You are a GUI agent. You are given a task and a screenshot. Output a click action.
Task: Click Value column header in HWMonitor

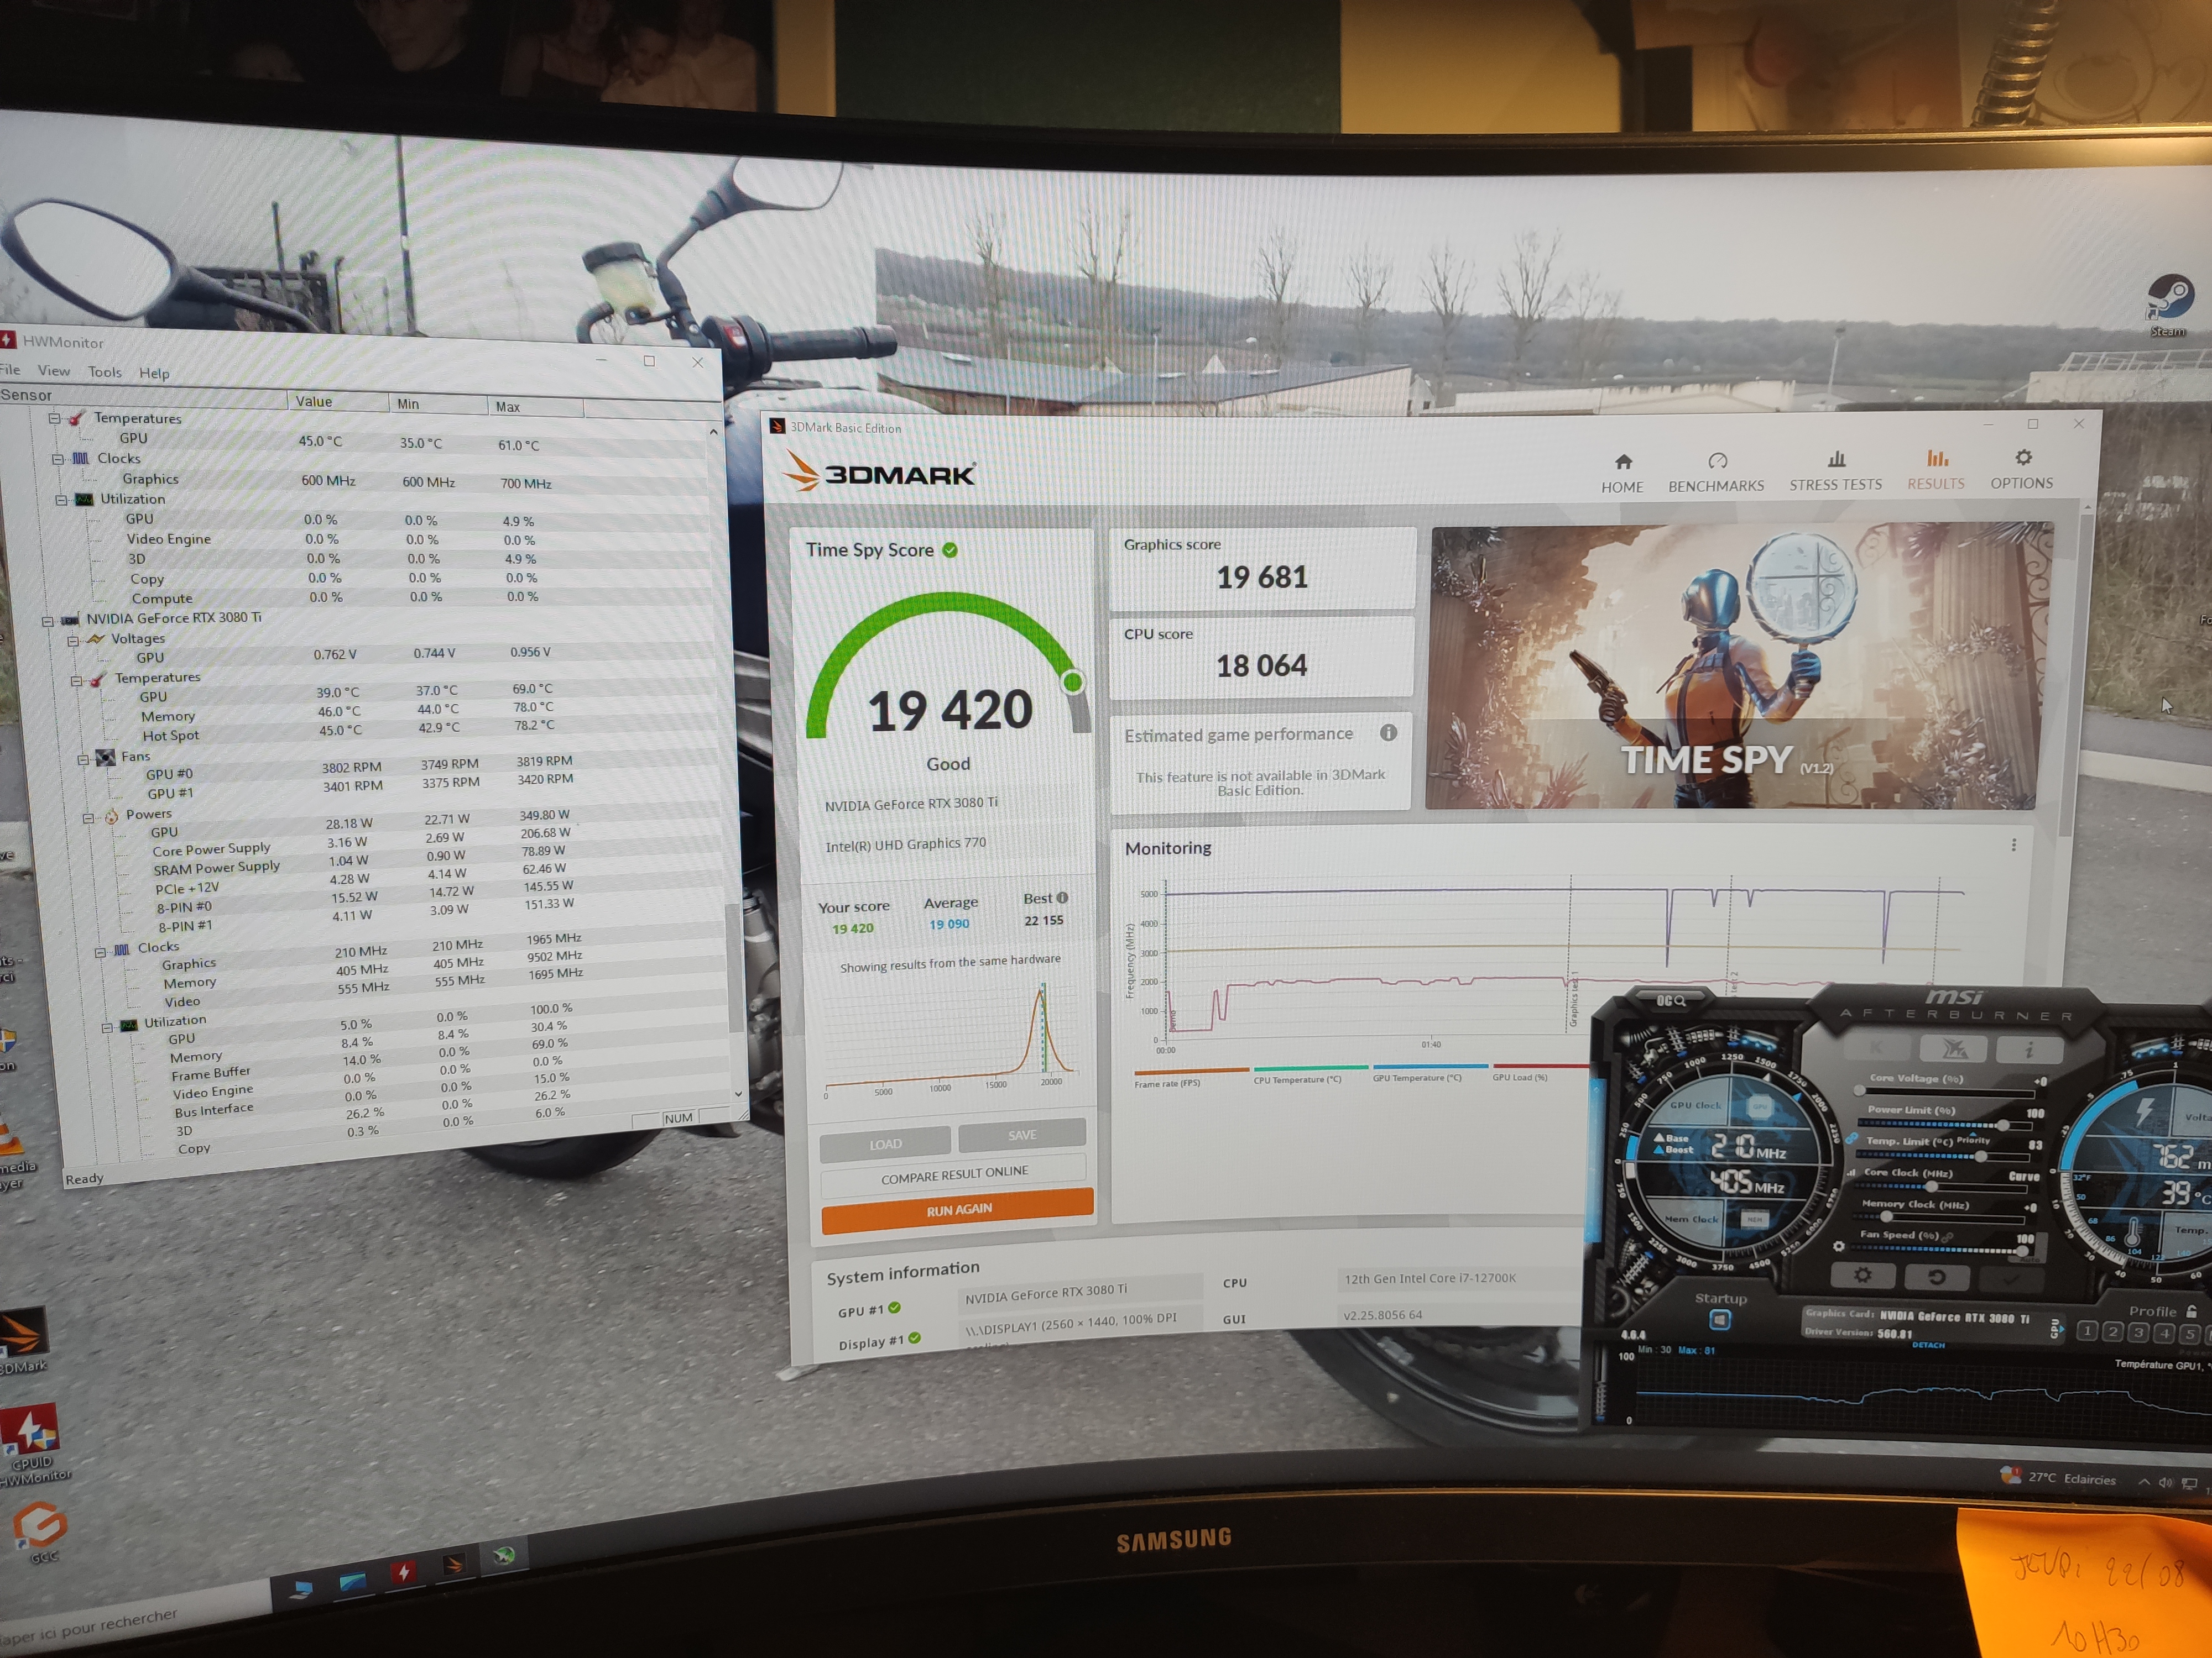pos(337,402)
